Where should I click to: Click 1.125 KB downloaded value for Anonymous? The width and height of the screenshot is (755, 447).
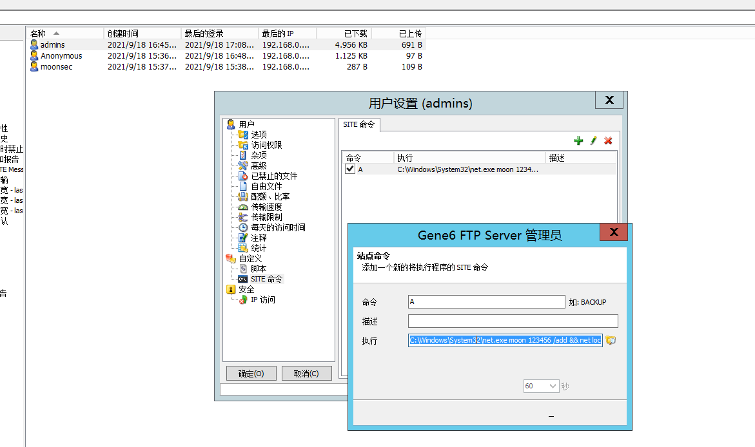351,56
